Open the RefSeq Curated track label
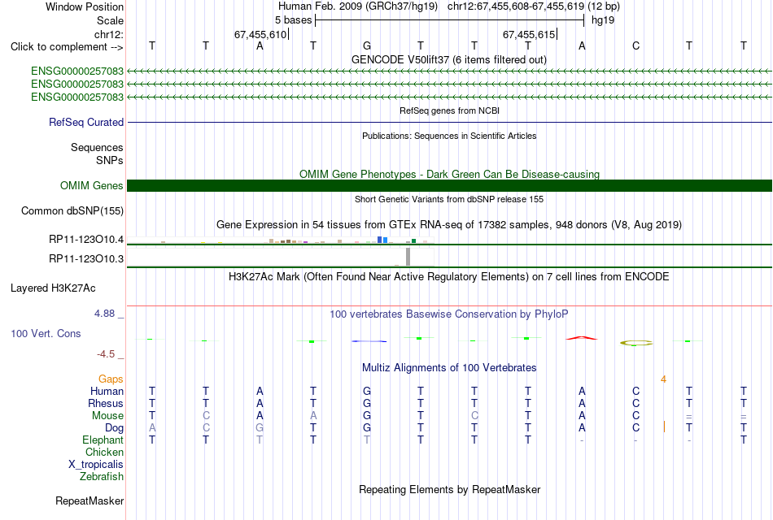The height and width of the screenshot is (520, 773). point(86,122)
